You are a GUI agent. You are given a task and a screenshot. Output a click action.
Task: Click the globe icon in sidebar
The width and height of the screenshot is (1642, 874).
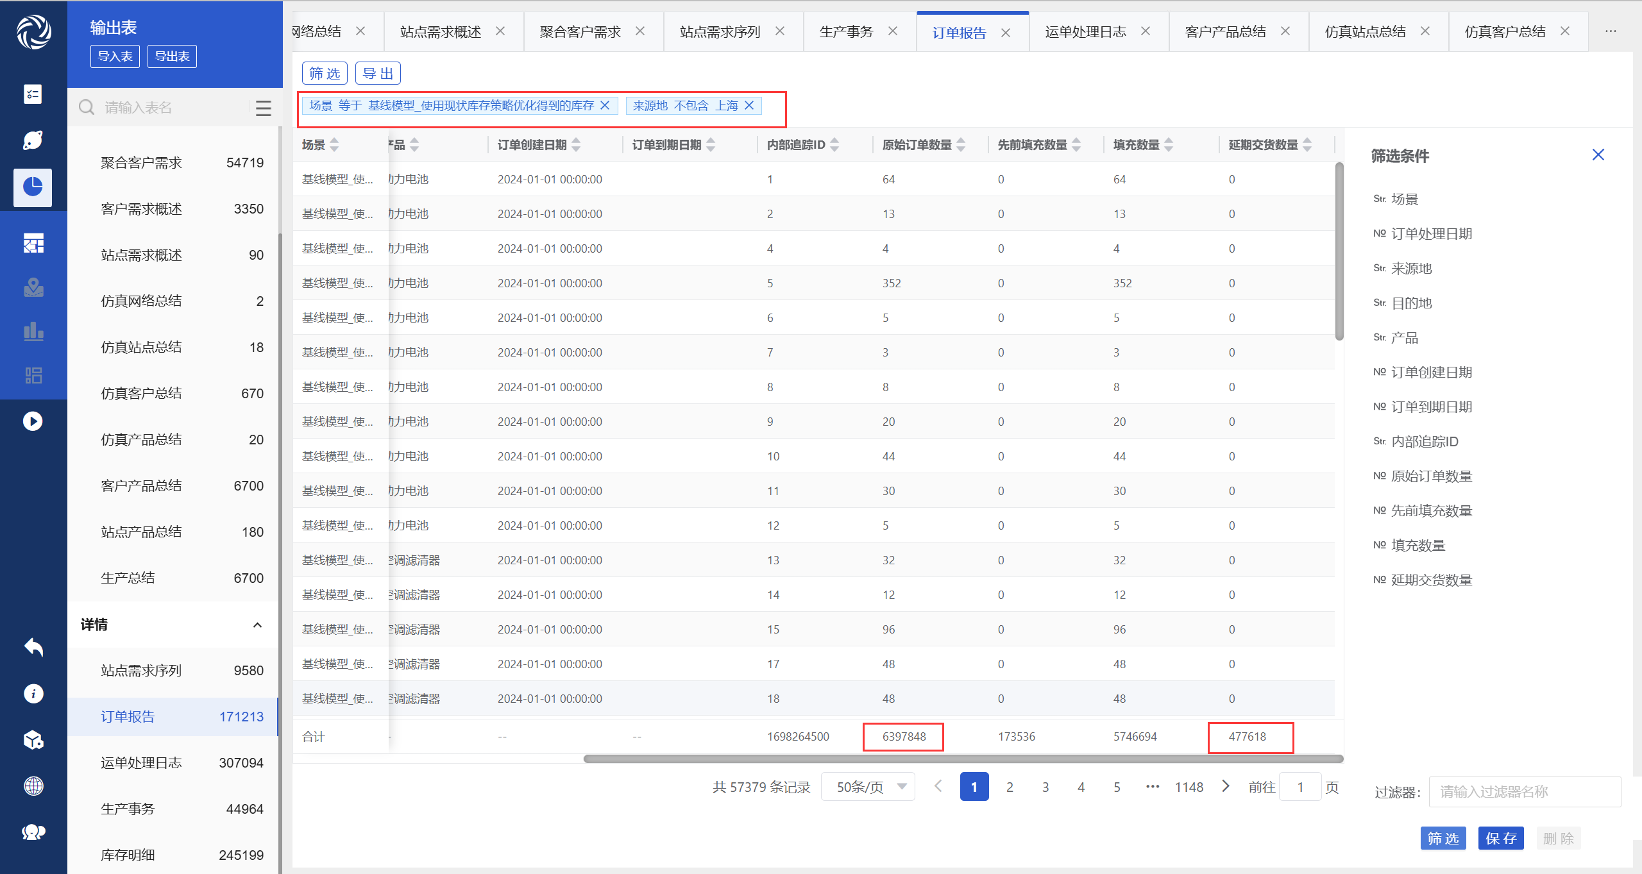33,786
